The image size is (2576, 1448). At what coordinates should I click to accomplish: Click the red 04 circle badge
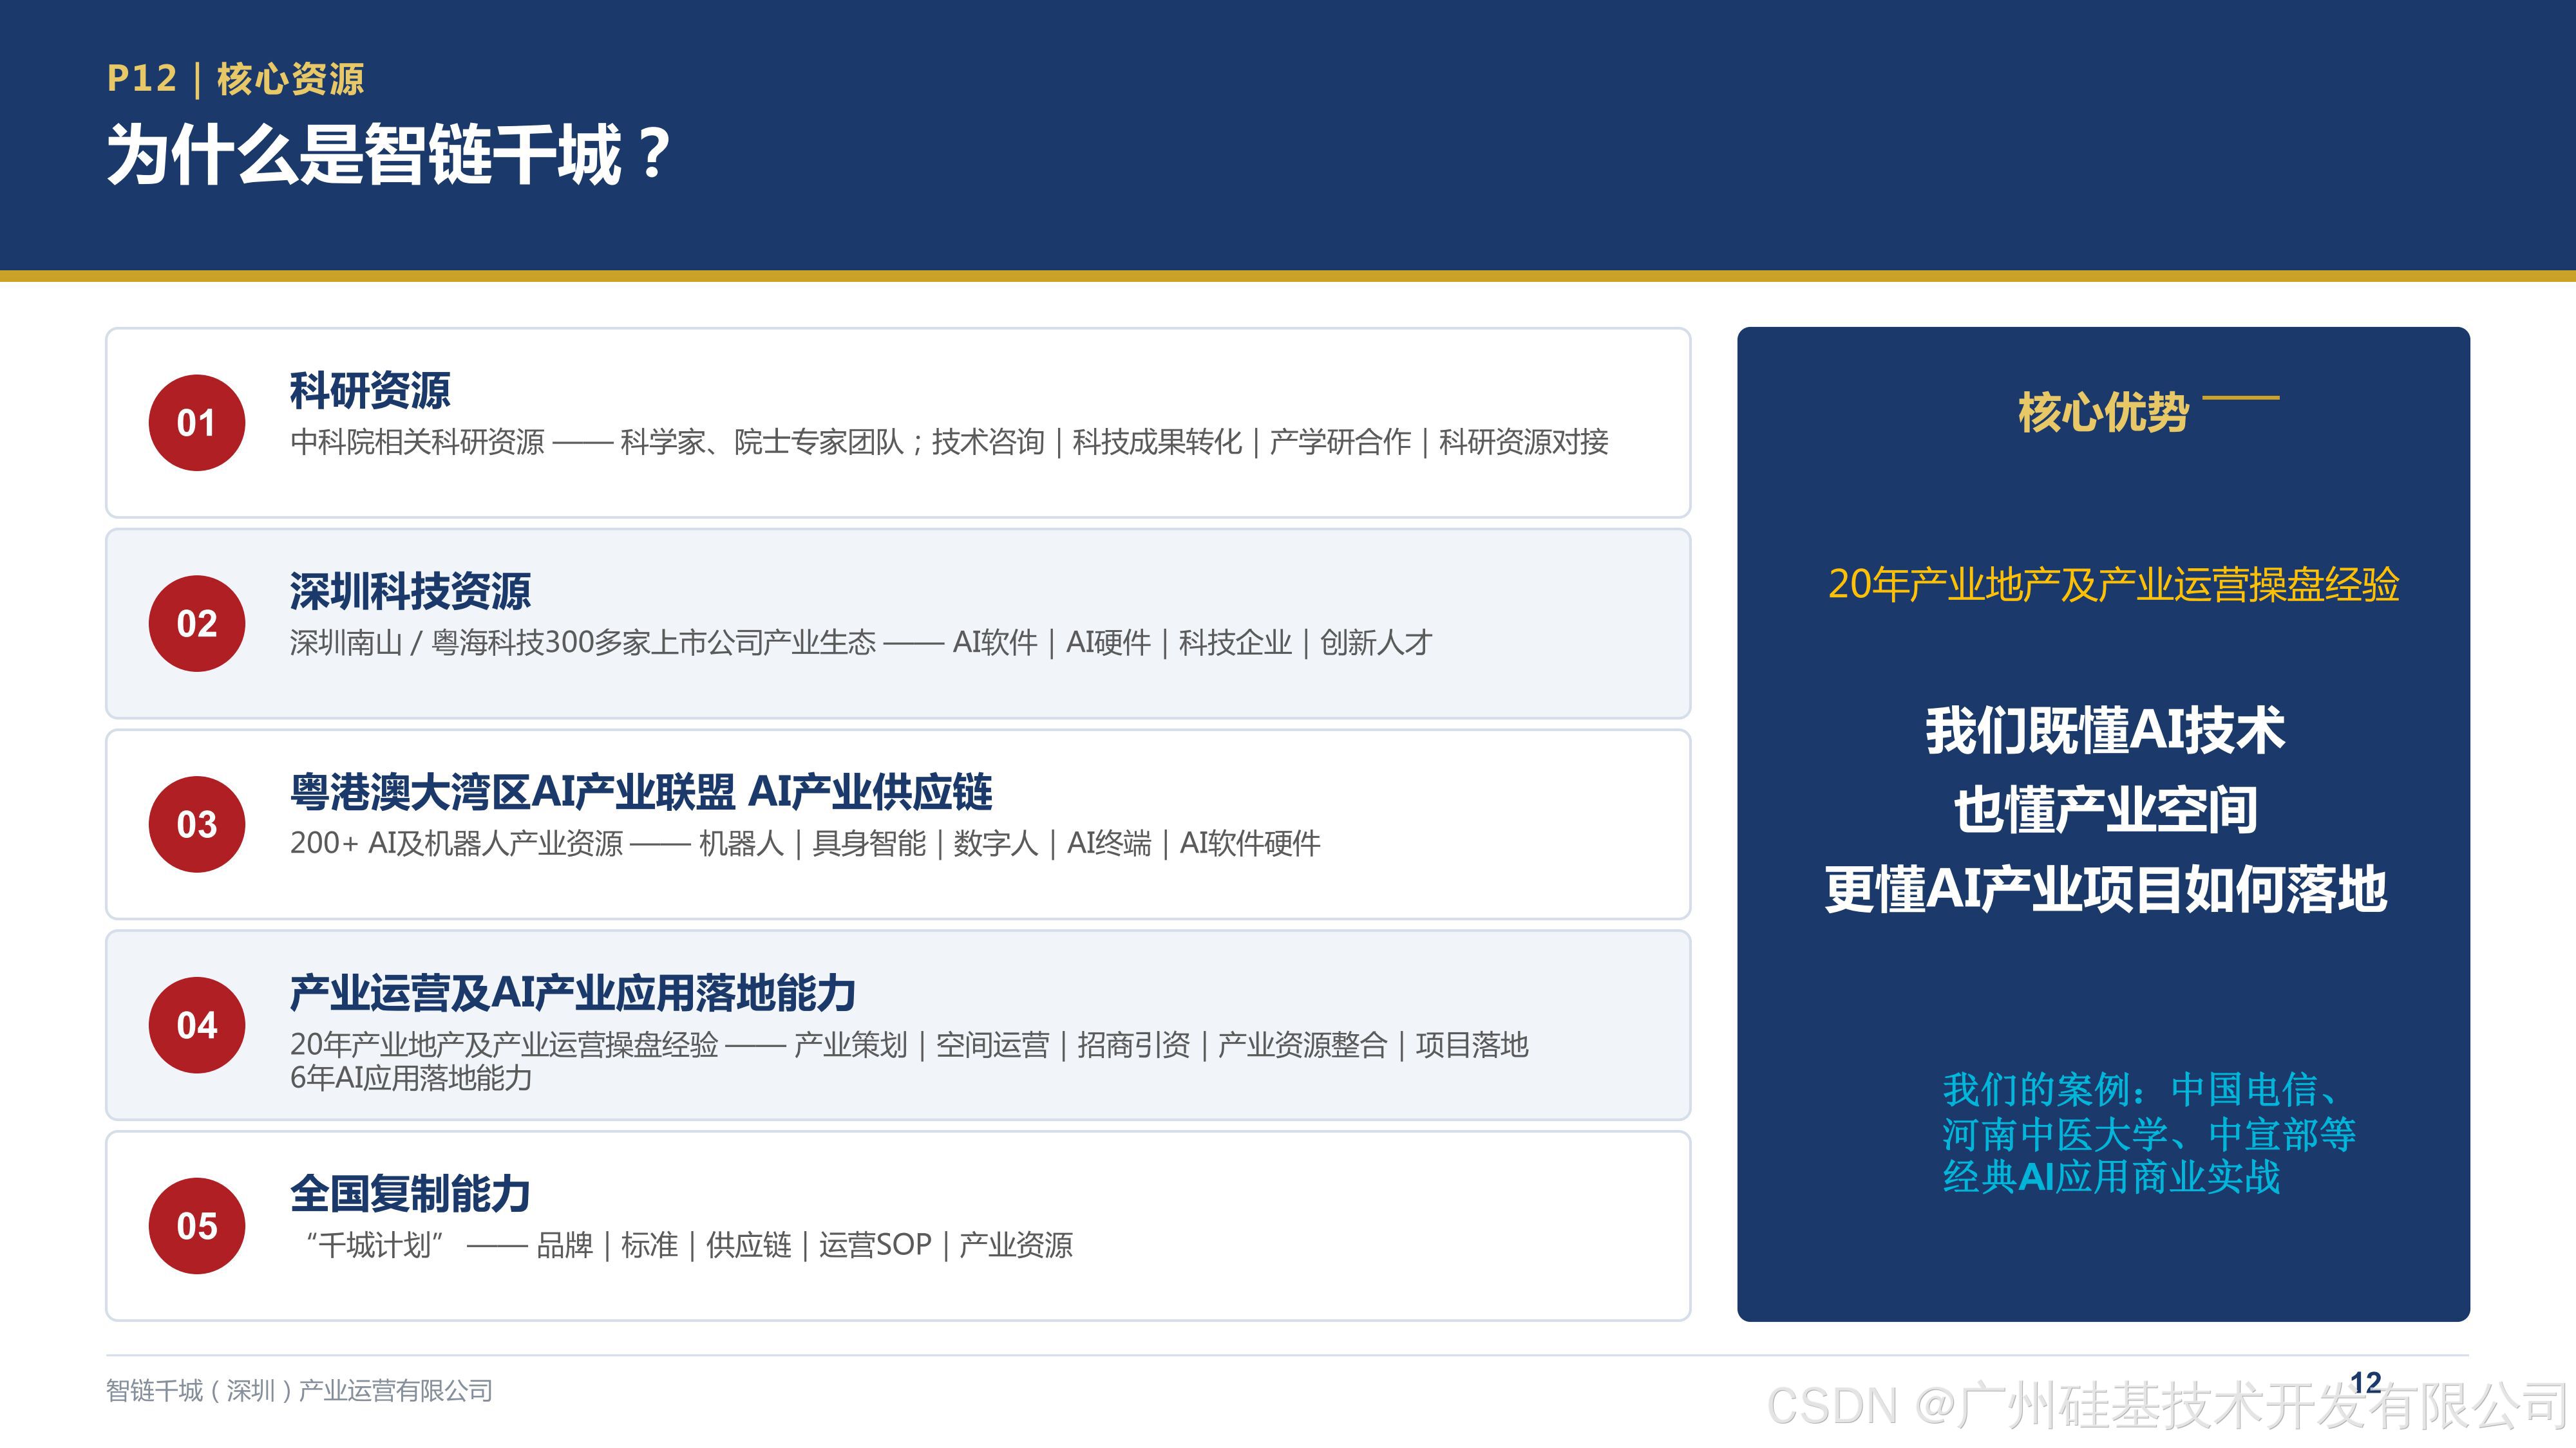point(197,1025)
